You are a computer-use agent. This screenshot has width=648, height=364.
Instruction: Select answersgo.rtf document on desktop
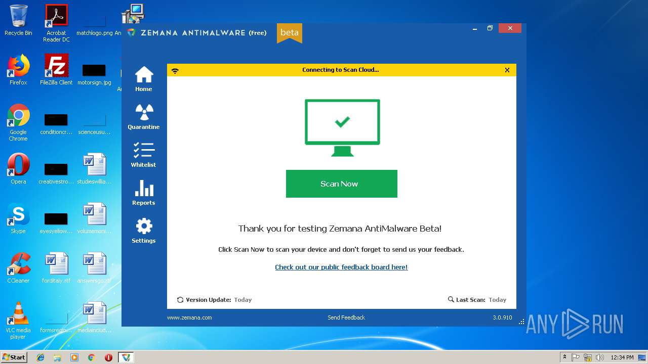coord(94,268)
